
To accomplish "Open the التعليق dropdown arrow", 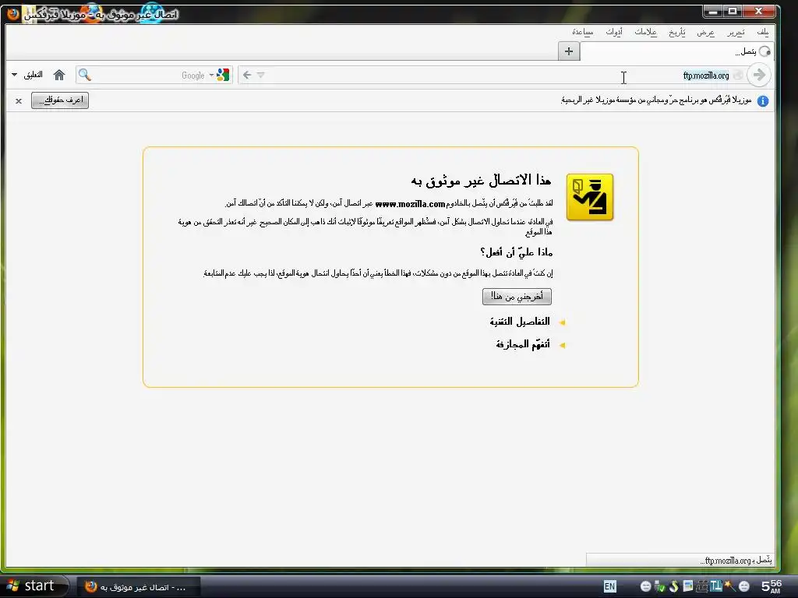I will [x=14, y=76].
